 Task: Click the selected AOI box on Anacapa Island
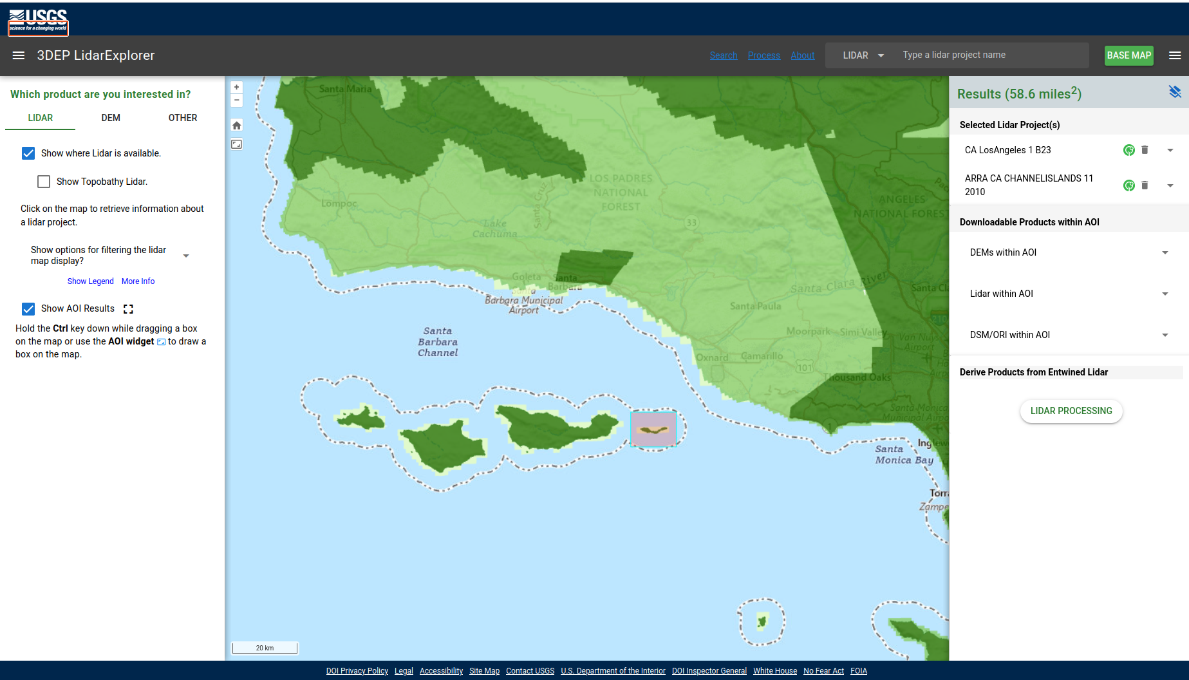pos(653,429)
